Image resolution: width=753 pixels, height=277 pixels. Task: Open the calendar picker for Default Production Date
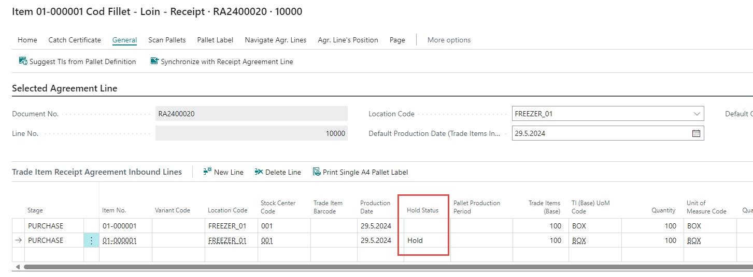tap(696, 133)
